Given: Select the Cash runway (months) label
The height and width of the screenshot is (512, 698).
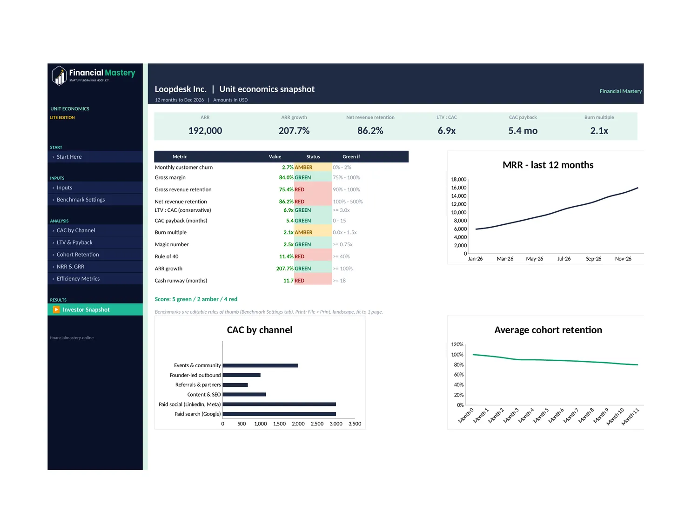Looking at the screenshot, I should pos(181,281).
